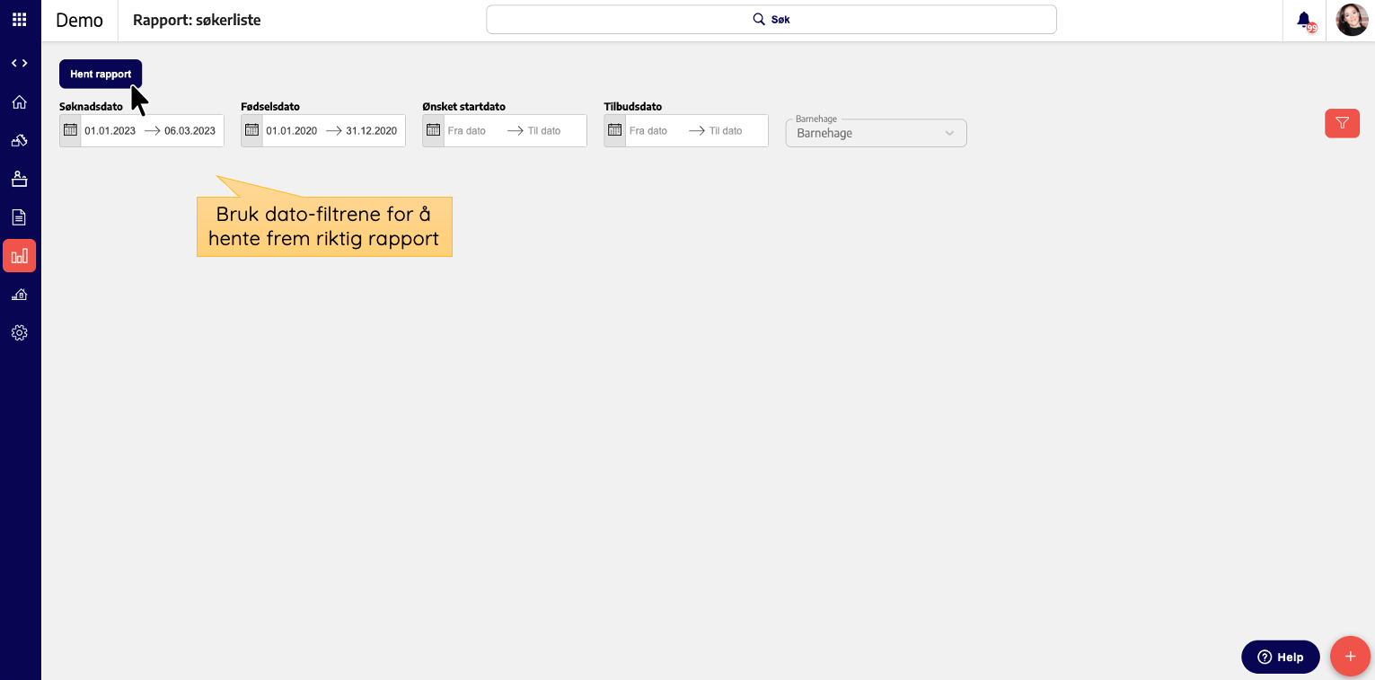Open the settings gear icon
Image resolution: width=1375 pixels, height=680 pixels.
[19, 333]
